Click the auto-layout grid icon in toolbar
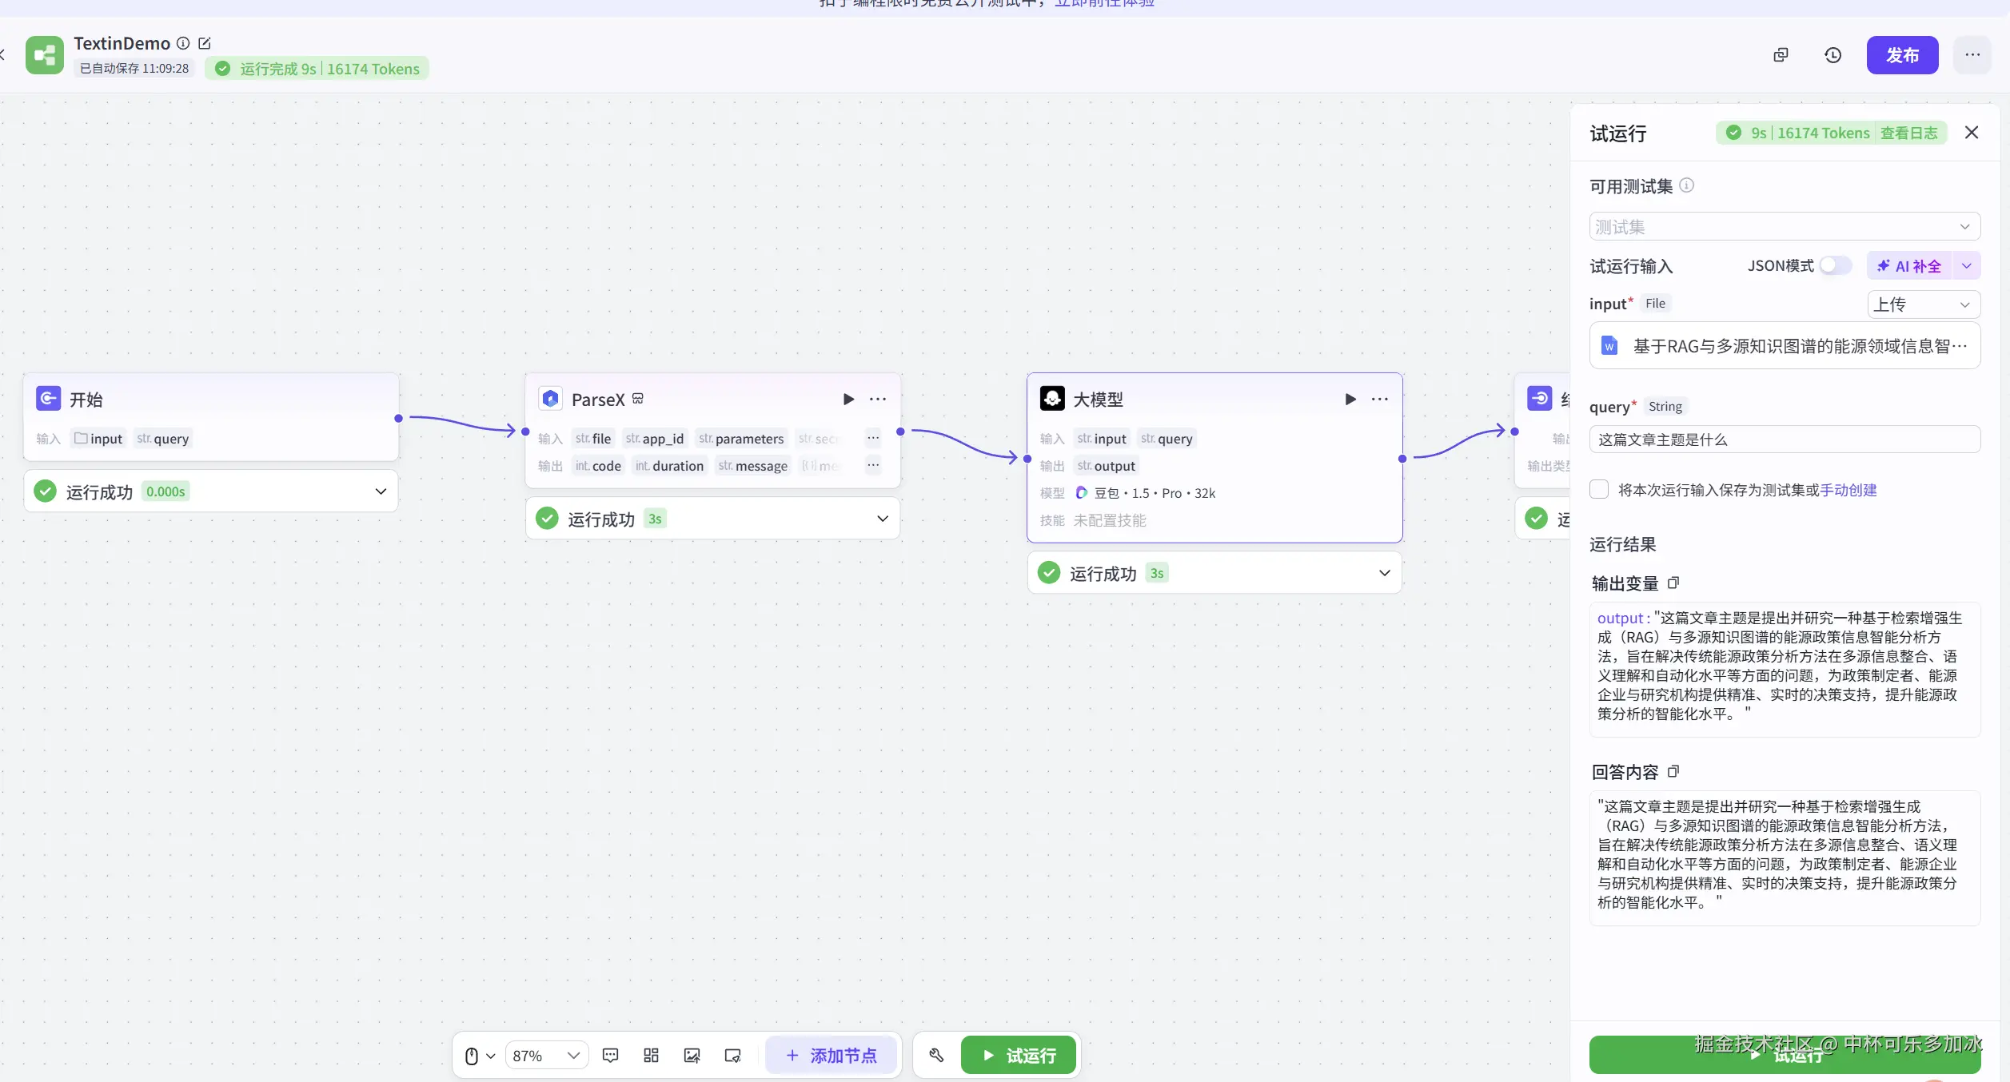The image size is (2010, 1082). tap(651, 1055)
